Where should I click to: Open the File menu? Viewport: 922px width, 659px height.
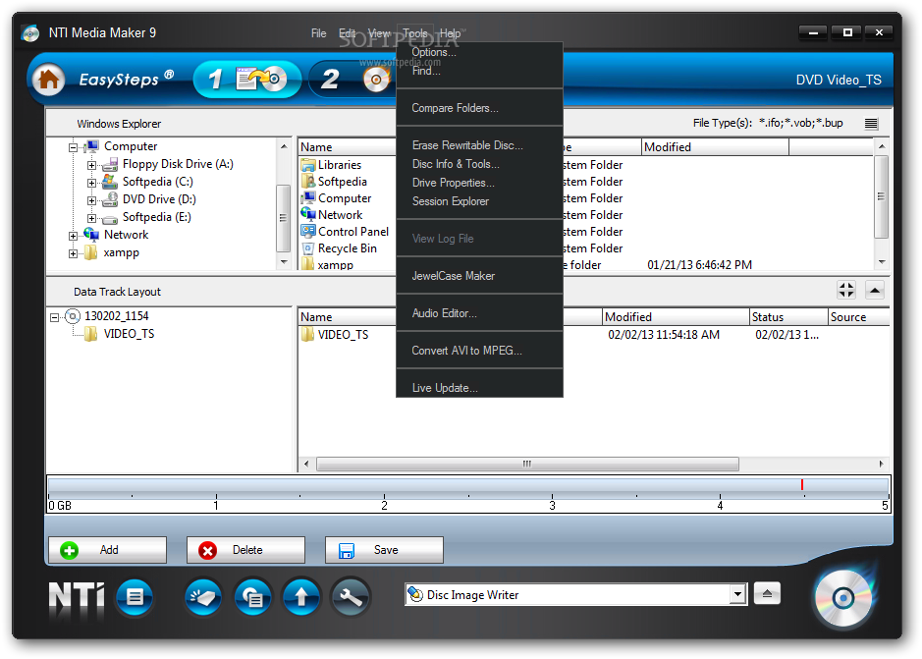(x=318, y=33)
